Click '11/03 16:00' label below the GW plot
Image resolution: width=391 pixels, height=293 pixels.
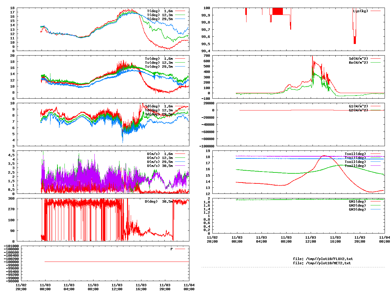coord(335,239)
